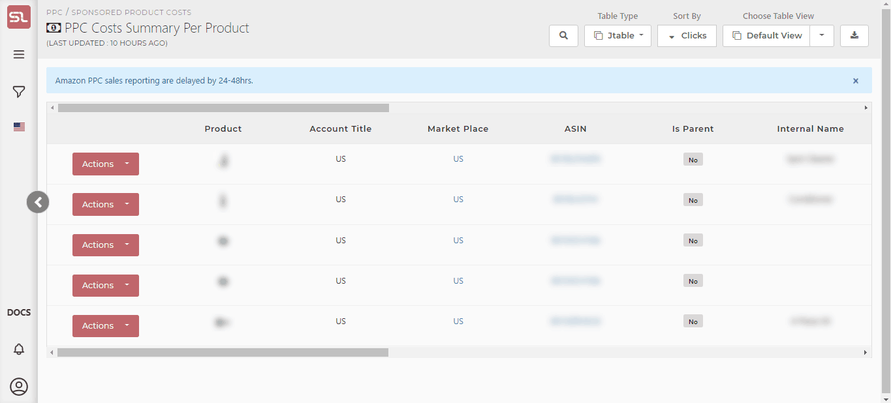891x403 pixels.
Task: Click the top scrollbar right arrow
Action: point(866,108)
